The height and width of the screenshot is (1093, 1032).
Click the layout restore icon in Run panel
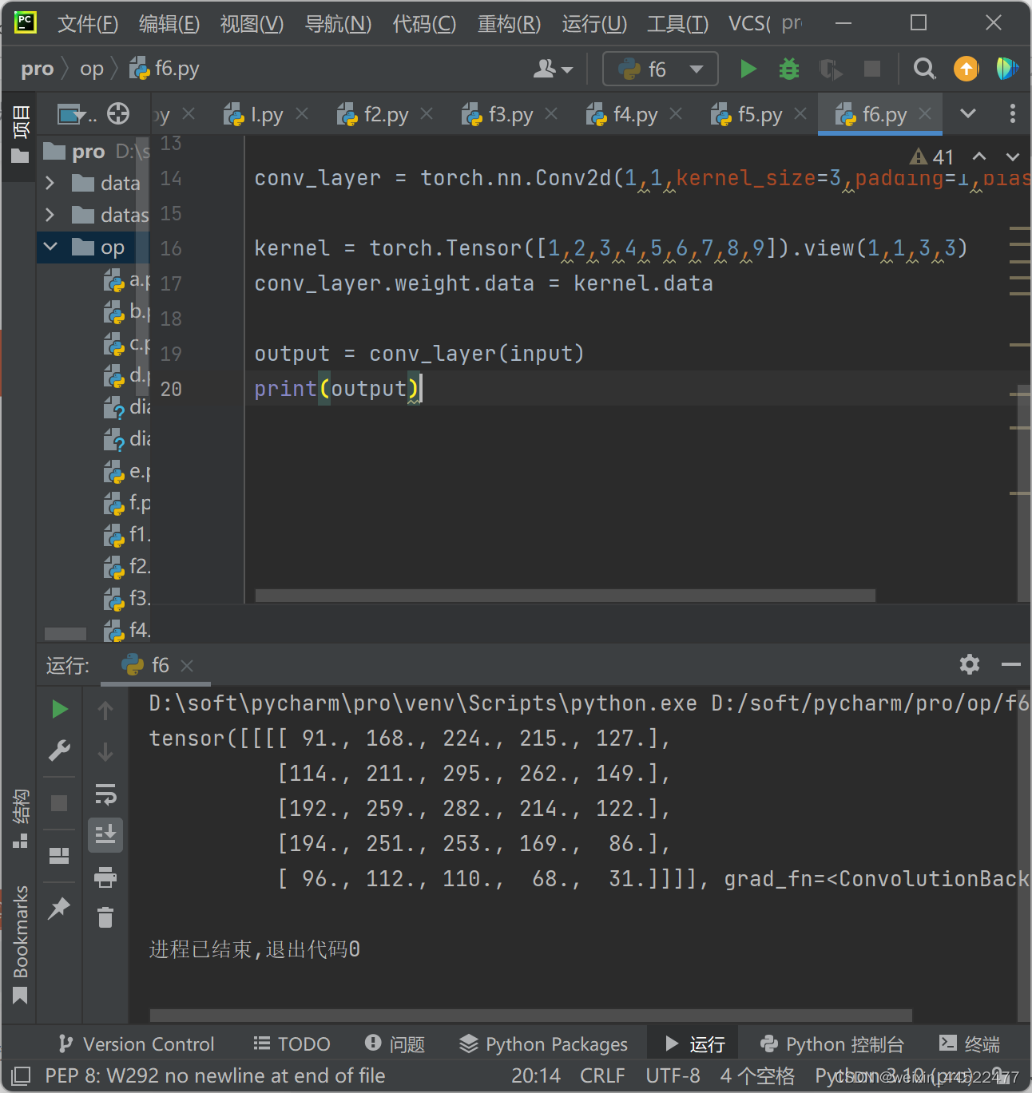tap(59, 856)
